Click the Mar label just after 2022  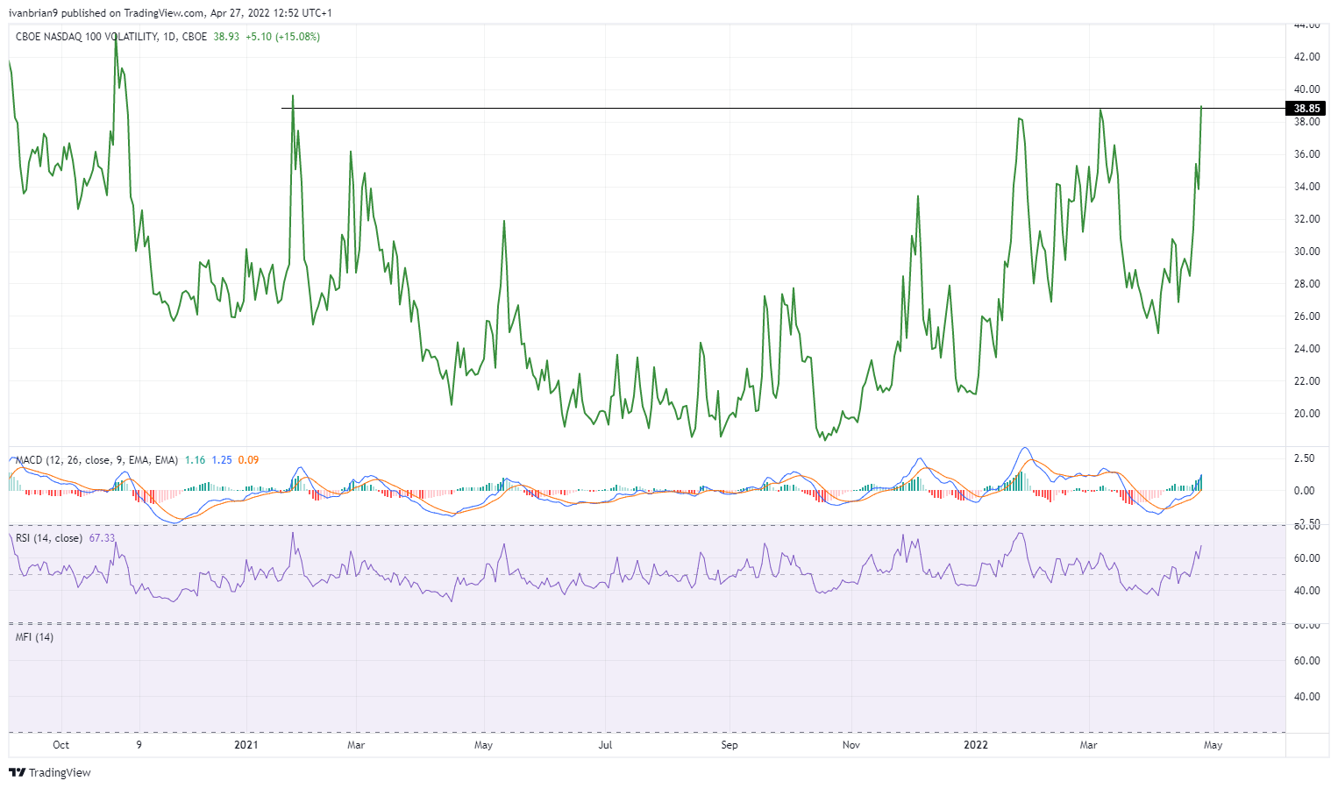click(1088, 745)
